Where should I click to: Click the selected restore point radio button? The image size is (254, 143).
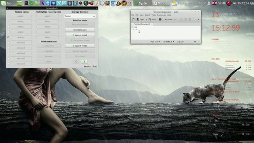tap(8, 37)
